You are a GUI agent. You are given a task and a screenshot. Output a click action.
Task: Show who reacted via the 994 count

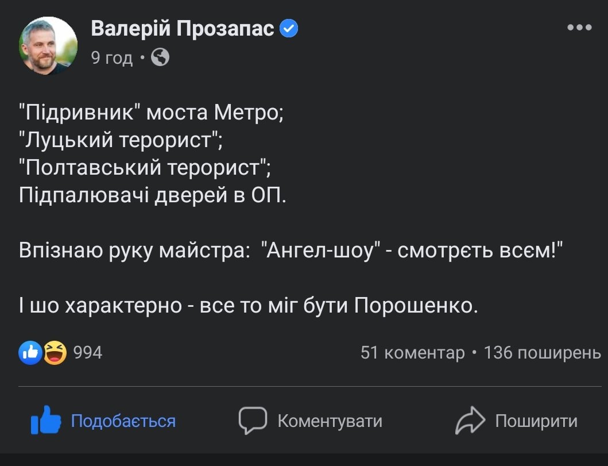88,352
